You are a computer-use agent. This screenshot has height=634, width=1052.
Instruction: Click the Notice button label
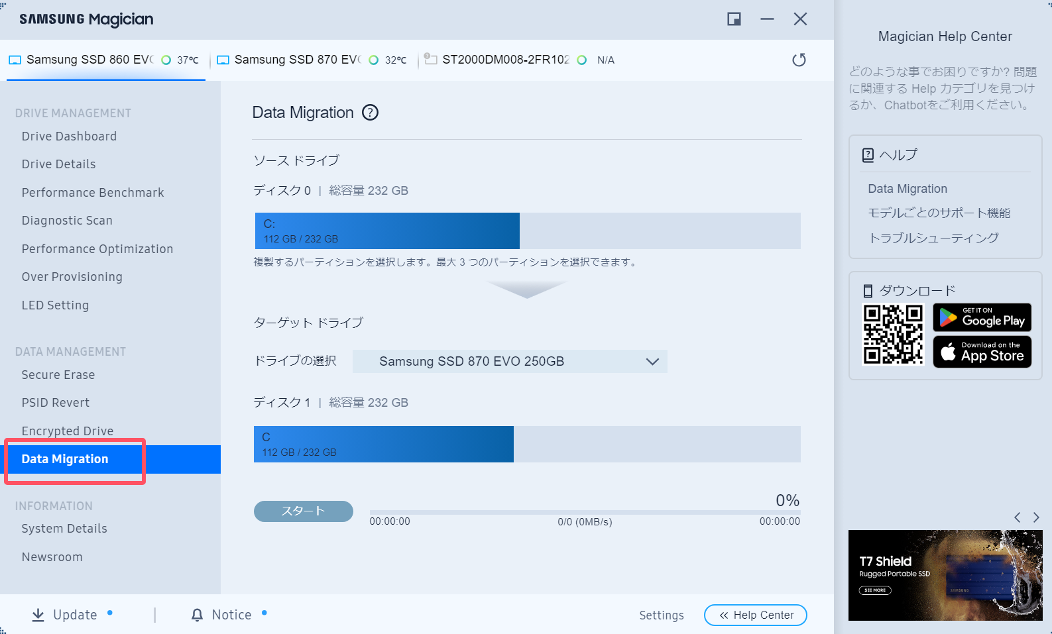(231, 615)
